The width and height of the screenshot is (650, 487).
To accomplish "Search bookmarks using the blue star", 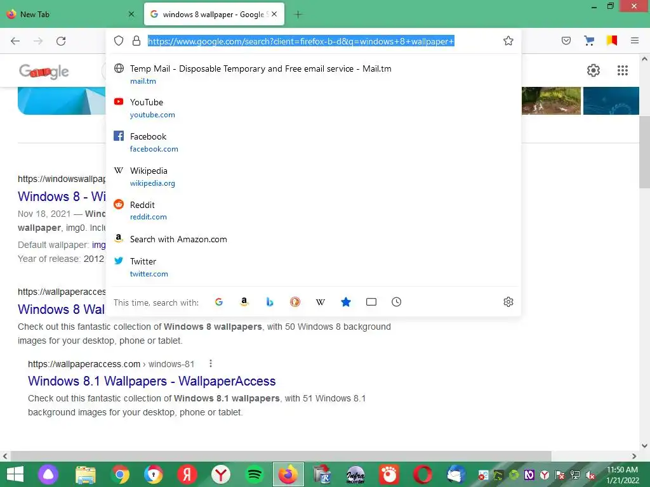I will [346, 302].
